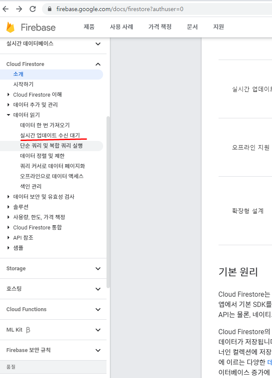The image size is (272, 378).
Task: Expand the 샘플 tree arrow
Action: [x=8, y=248]
